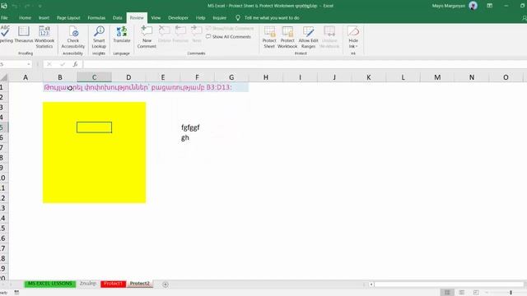
Task: Click the Protect Workbook button
Action: (x=287, y=37)
